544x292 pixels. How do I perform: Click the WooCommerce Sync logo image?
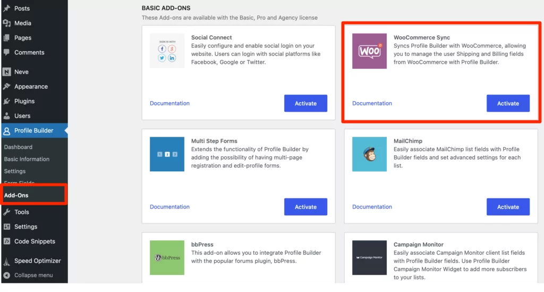[369, 51]
